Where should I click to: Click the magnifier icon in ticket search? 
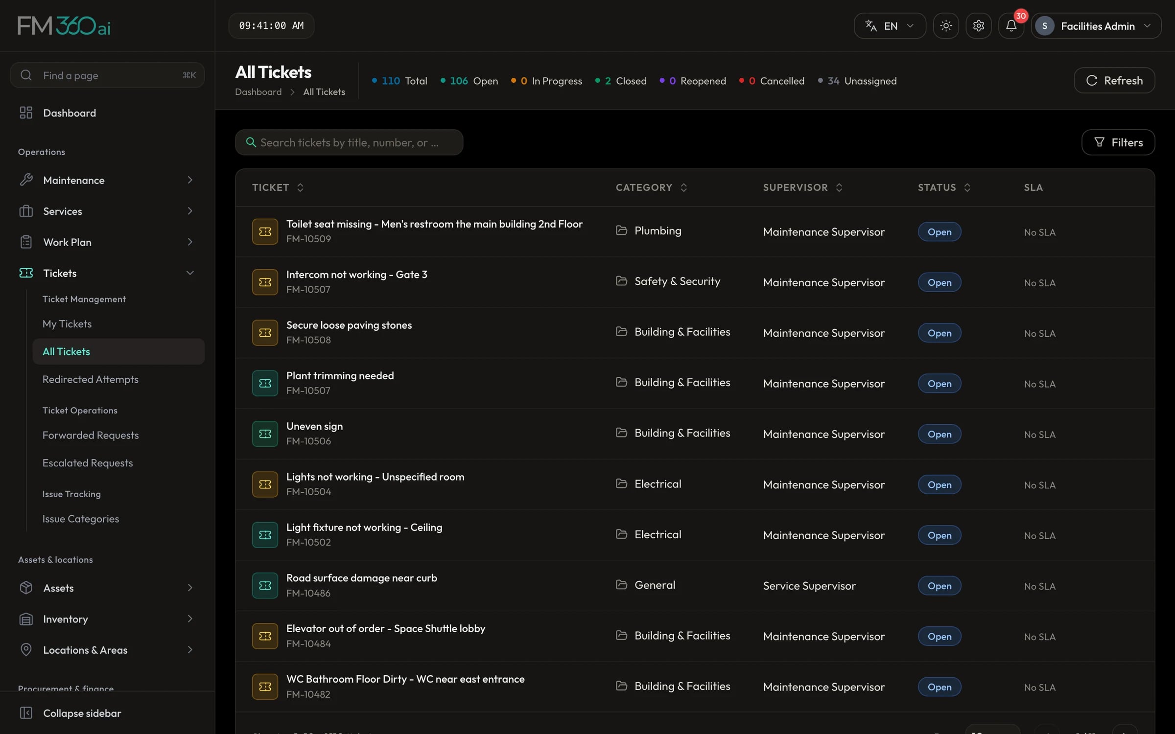coord(251,142)
